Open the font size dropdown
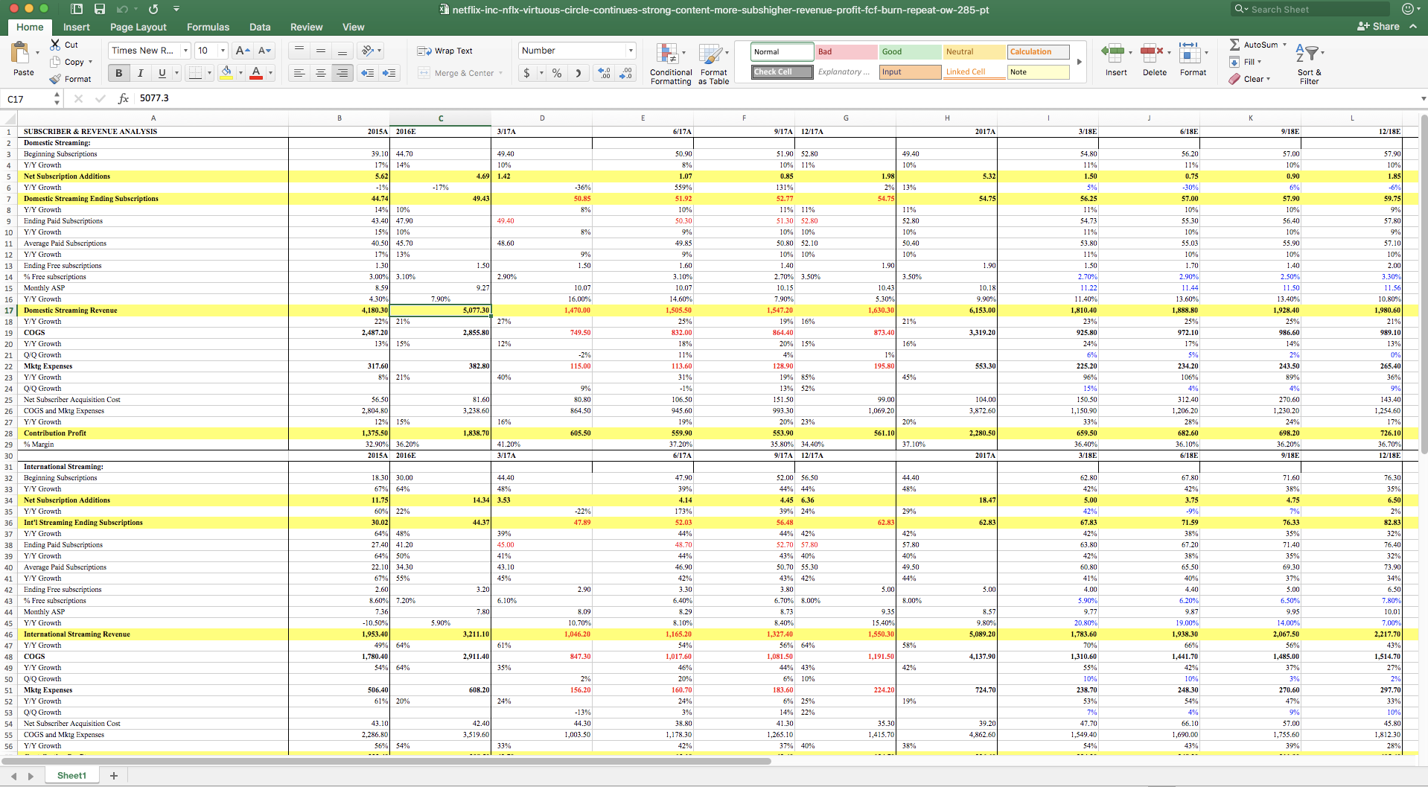 tap(223, 51)
